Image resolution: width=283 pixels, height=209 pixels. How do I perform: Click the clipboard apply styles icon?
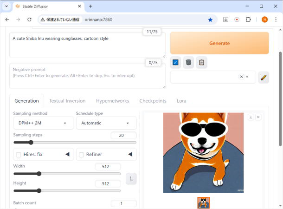click(201, 62)
